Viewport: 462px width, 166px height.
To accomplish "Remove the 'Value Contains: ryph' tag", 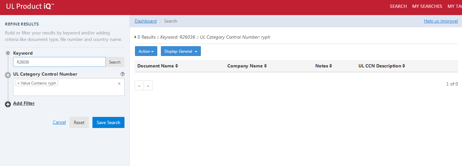I will (x=18, y=83).
